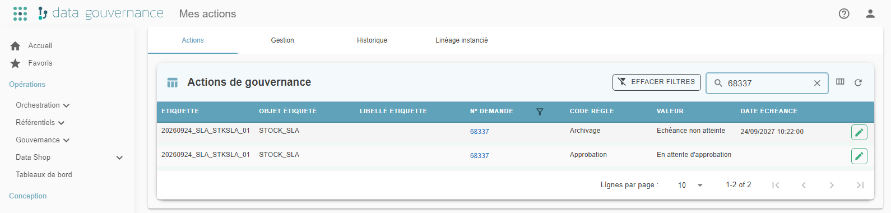Click the '1-2 of 2' pagination text
This screenshot has height=213, width=891.
(x=739, y=185)
